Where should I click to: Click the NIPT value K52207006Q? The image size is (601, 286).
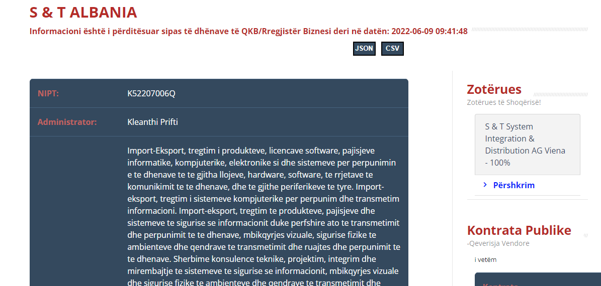click(151, 93)
